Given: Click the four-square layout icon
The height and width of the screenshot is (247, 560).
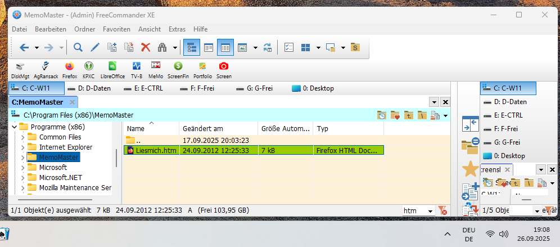Looking at the screenshot, I should 305,47.
